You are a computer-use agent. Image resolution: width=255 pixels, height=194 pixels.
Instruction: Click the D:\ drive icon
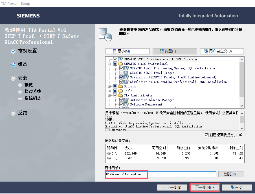coord(109,158)
